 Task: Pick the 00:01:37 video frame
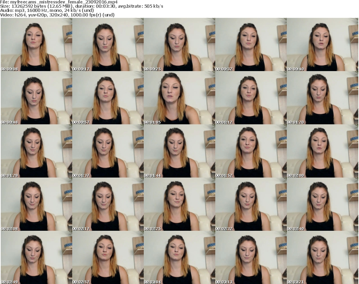tap(108, 151)
